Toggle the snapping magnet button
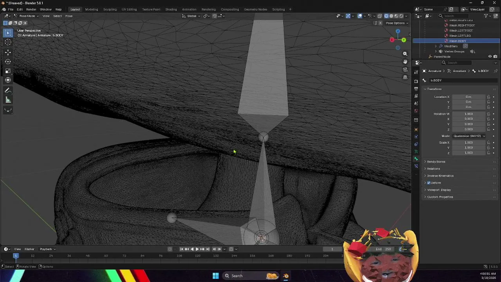This screenshot has width=501, height=282. point(214,16)
